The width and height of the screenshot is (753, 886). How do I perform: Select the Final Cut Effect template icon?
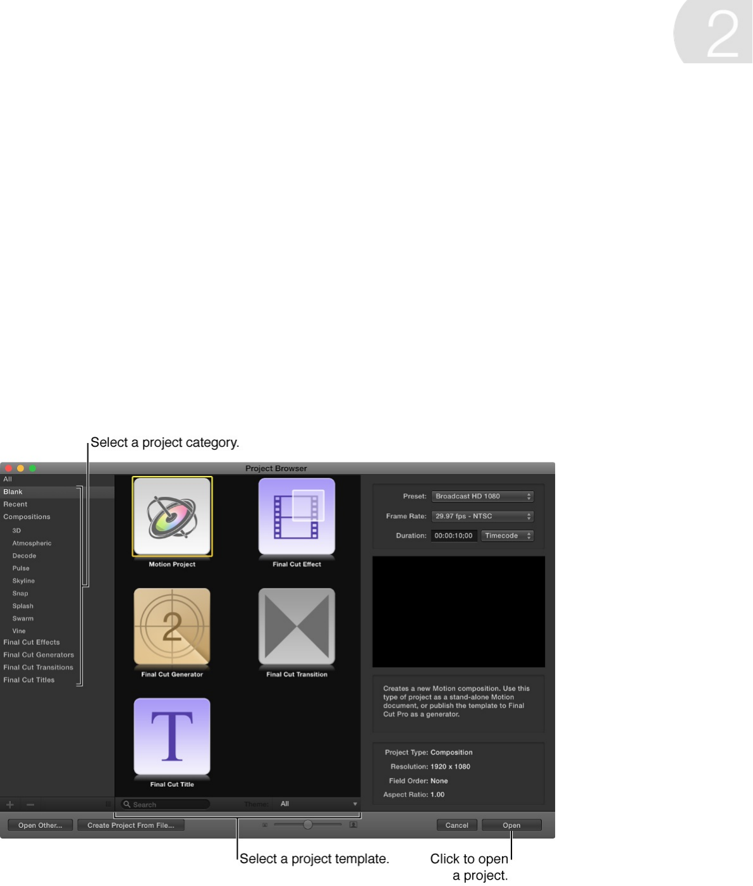pos(297,516)
